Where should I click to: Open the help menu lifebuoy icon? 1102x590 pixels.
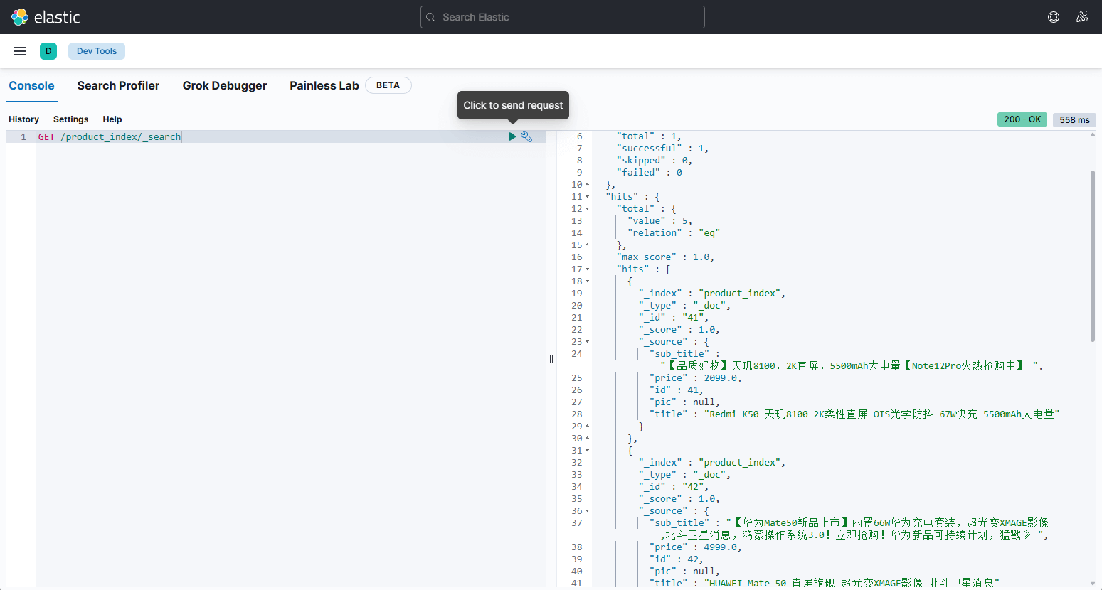click(1054, 17)
